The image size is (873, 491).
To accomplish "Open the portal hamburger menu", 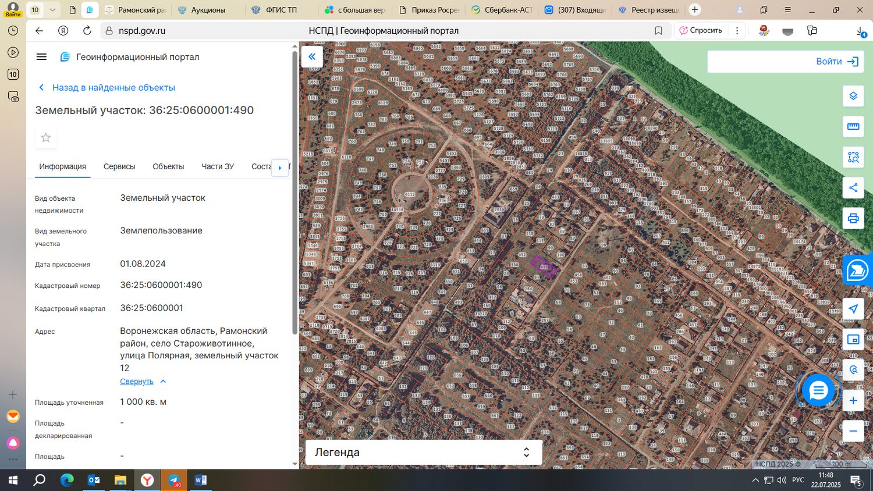I will pyautogui.click(x=41, y=57).
